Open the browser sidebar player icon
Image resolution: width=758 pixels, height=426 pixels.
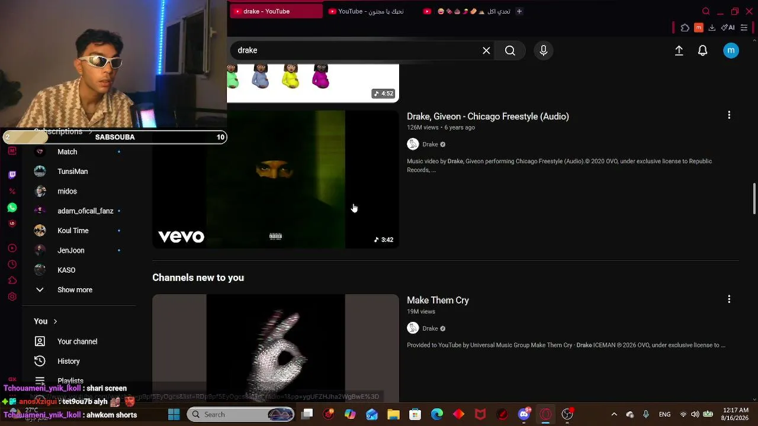(x=12, y=248)
